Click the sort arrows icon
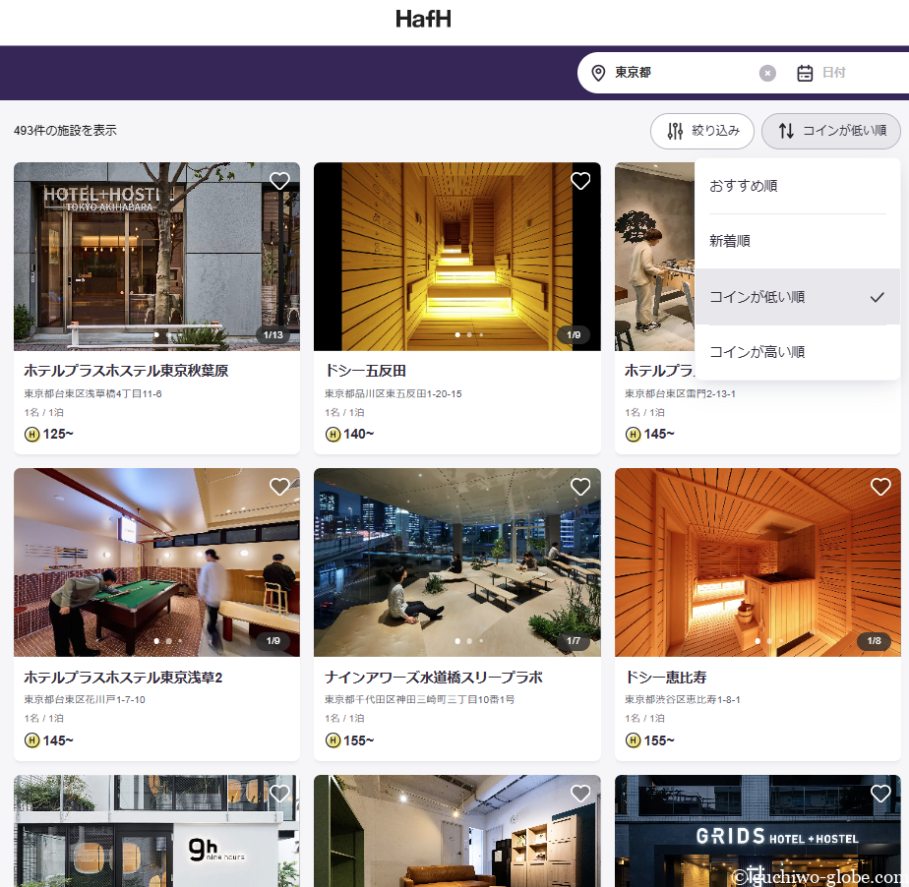 pyautogui.click(x=786, y=131)
